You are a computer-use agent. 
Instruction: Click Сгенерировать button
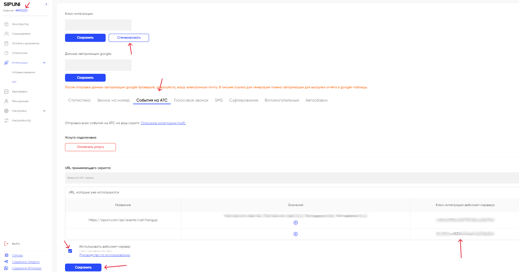[x=129, y=38]
